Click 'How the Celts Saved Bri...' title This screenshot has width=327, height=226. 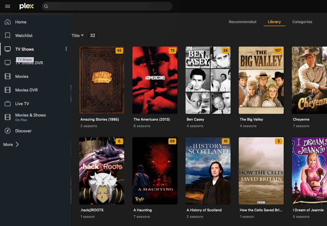261,210
